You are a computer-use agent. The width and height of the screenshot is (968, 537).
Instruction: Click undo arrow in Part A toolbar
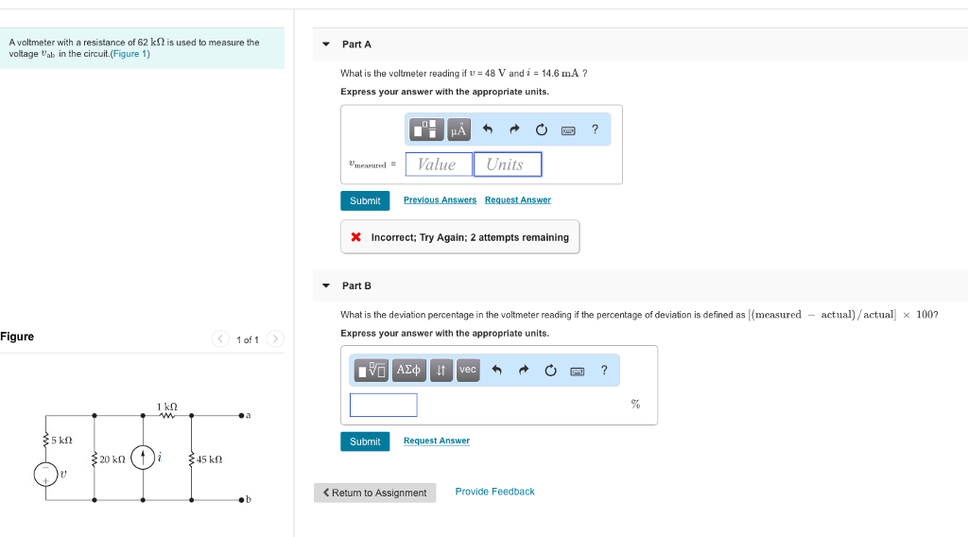(488, 130)
